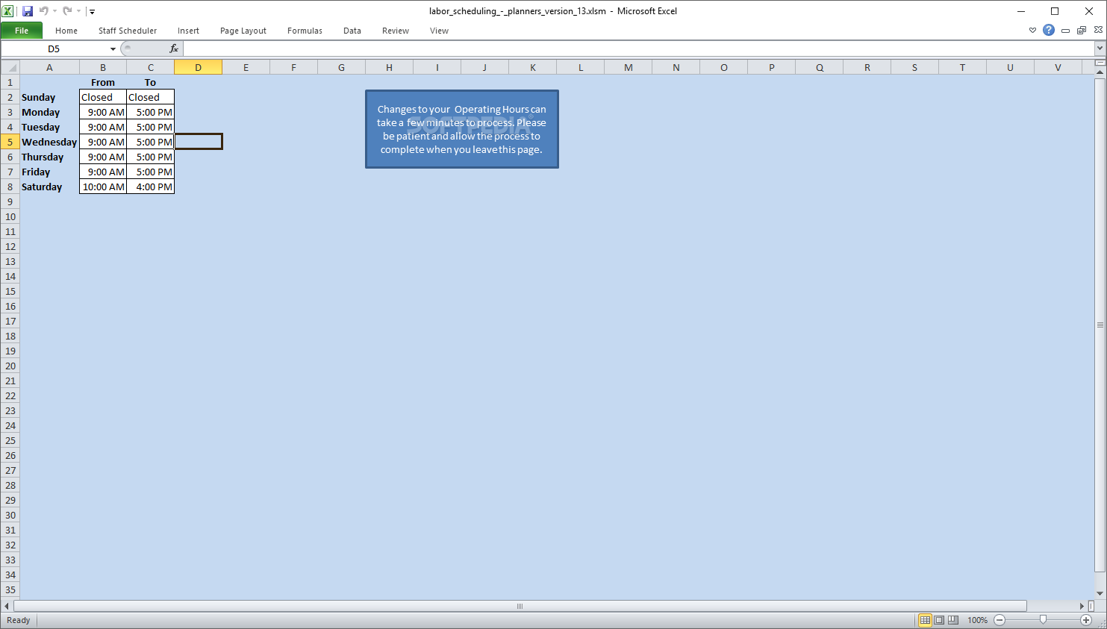Image resolution: width=1107 pixels, height=629 pixels.
Task: Click the Insert Function fx icon
Action: coord(174,48)
